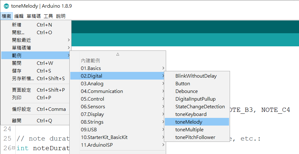Open the toneKeyboard example
Viewport: 299px width, 154px height.
[x=197, y=114]
